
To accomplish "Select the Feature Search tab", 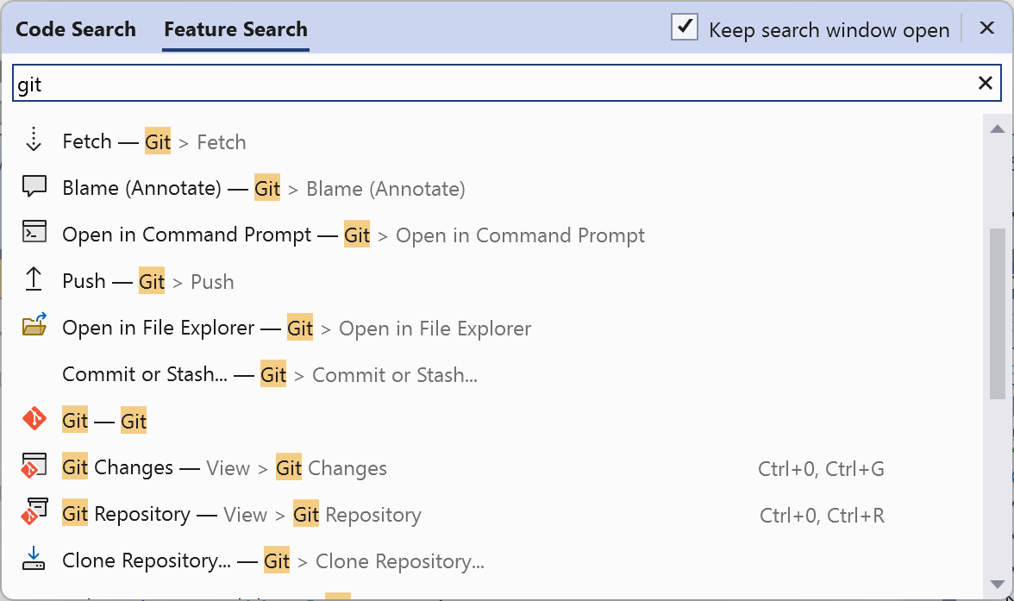I will pyautogui.click(x=235, y=28).
